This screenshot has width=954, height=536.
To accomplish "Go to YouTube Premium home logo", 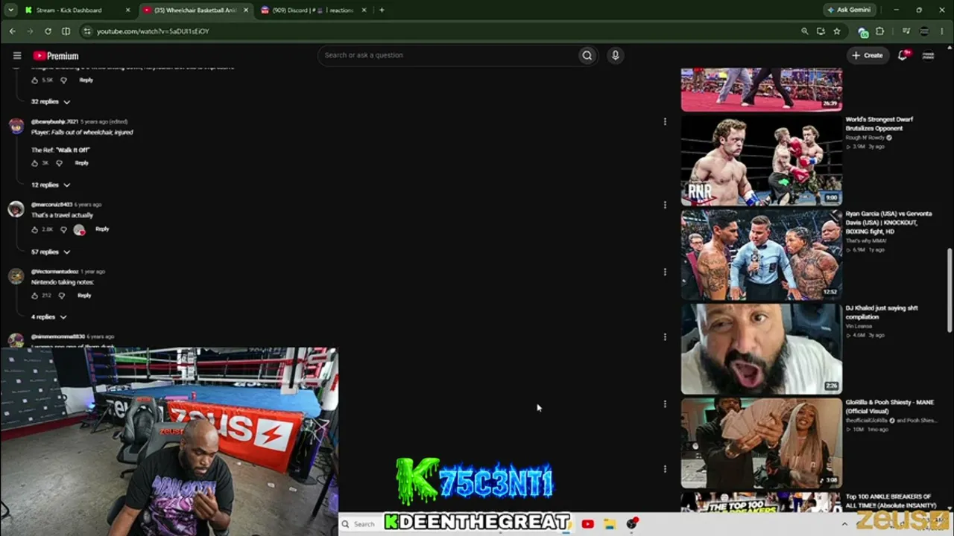I will point(56,56).
